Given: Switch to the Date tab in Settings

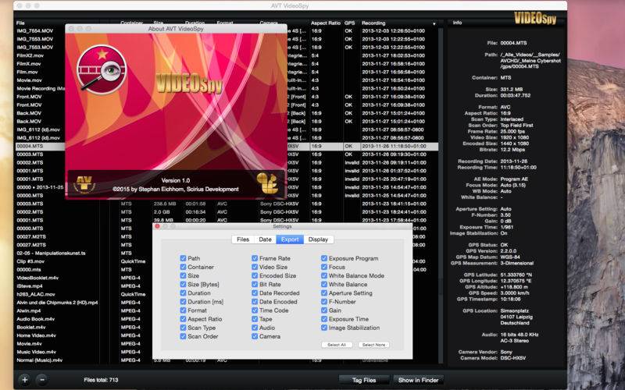Looking at the screenshot, I should tap(265, 239).
